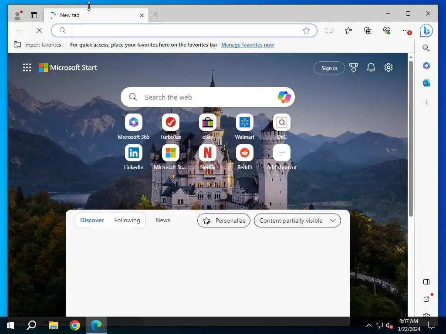Click Microsoft Edge taskbar icon
The image size is (446, 334).
click(x=96, y=325)
